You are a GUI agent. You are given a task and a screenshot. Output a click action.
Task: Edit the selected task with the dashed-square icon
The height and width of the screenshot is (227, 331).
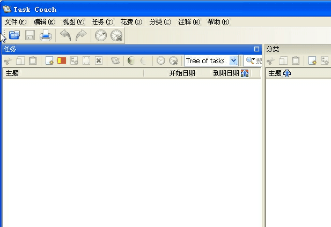(x=86, y=61)
